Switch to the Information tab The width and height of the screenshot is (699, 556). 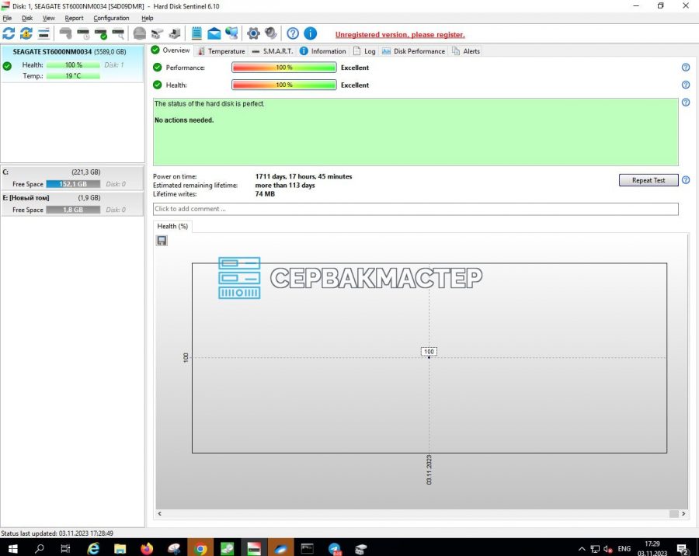(323, 51)
